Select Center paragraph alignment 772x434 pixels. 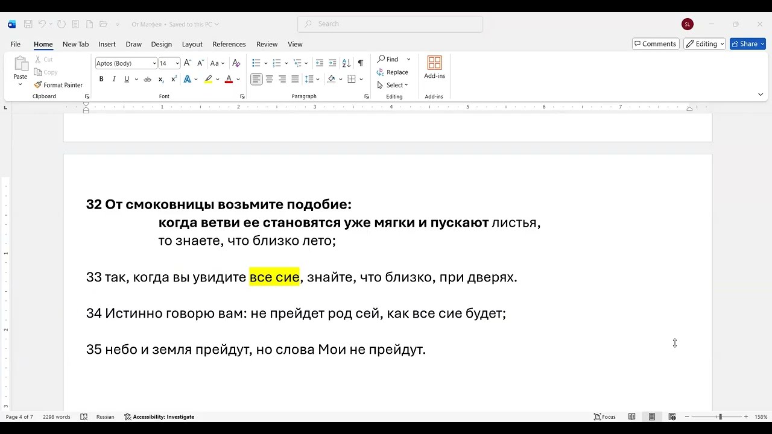click(x=270, y=79)
